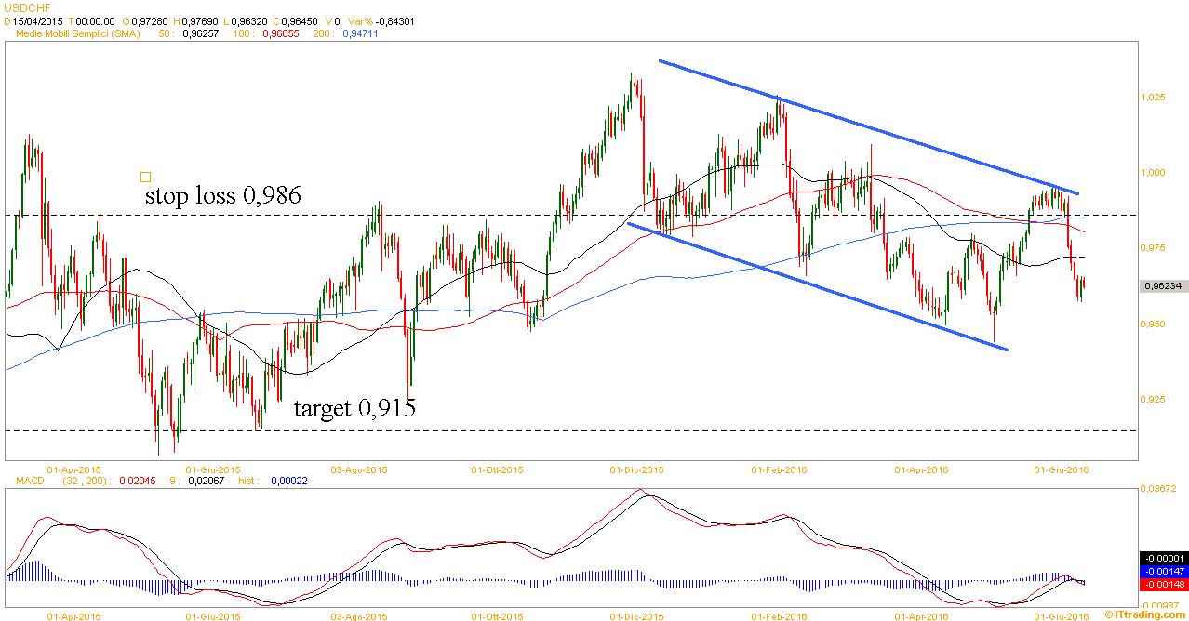Click the red MACD signal value box -0,00148
Screen dimensions: 1189x621
pos(1163,584)
